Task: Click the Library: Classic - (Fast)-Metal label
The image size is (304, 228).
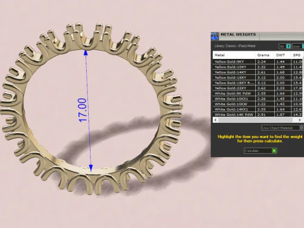Action: tap(235, 46)
